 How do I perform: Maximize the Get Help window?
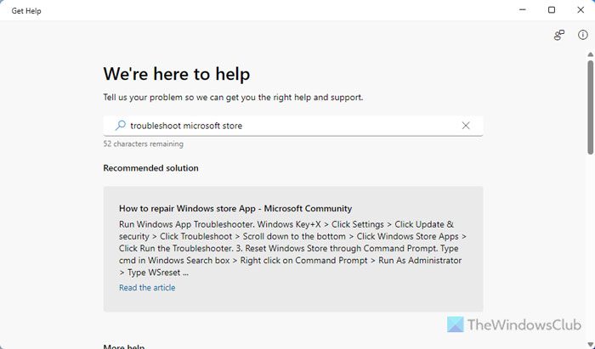[552, 10]
